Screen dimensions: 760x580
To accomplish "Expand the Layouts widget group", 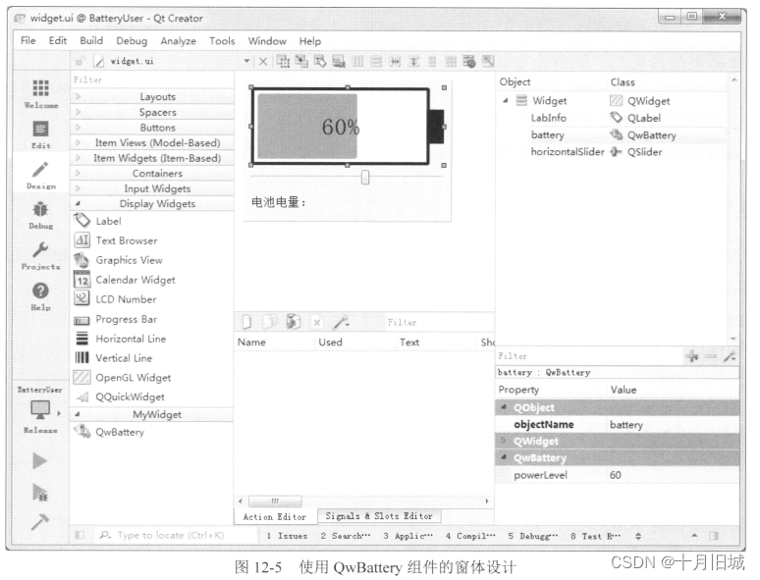I will [78, 96].
